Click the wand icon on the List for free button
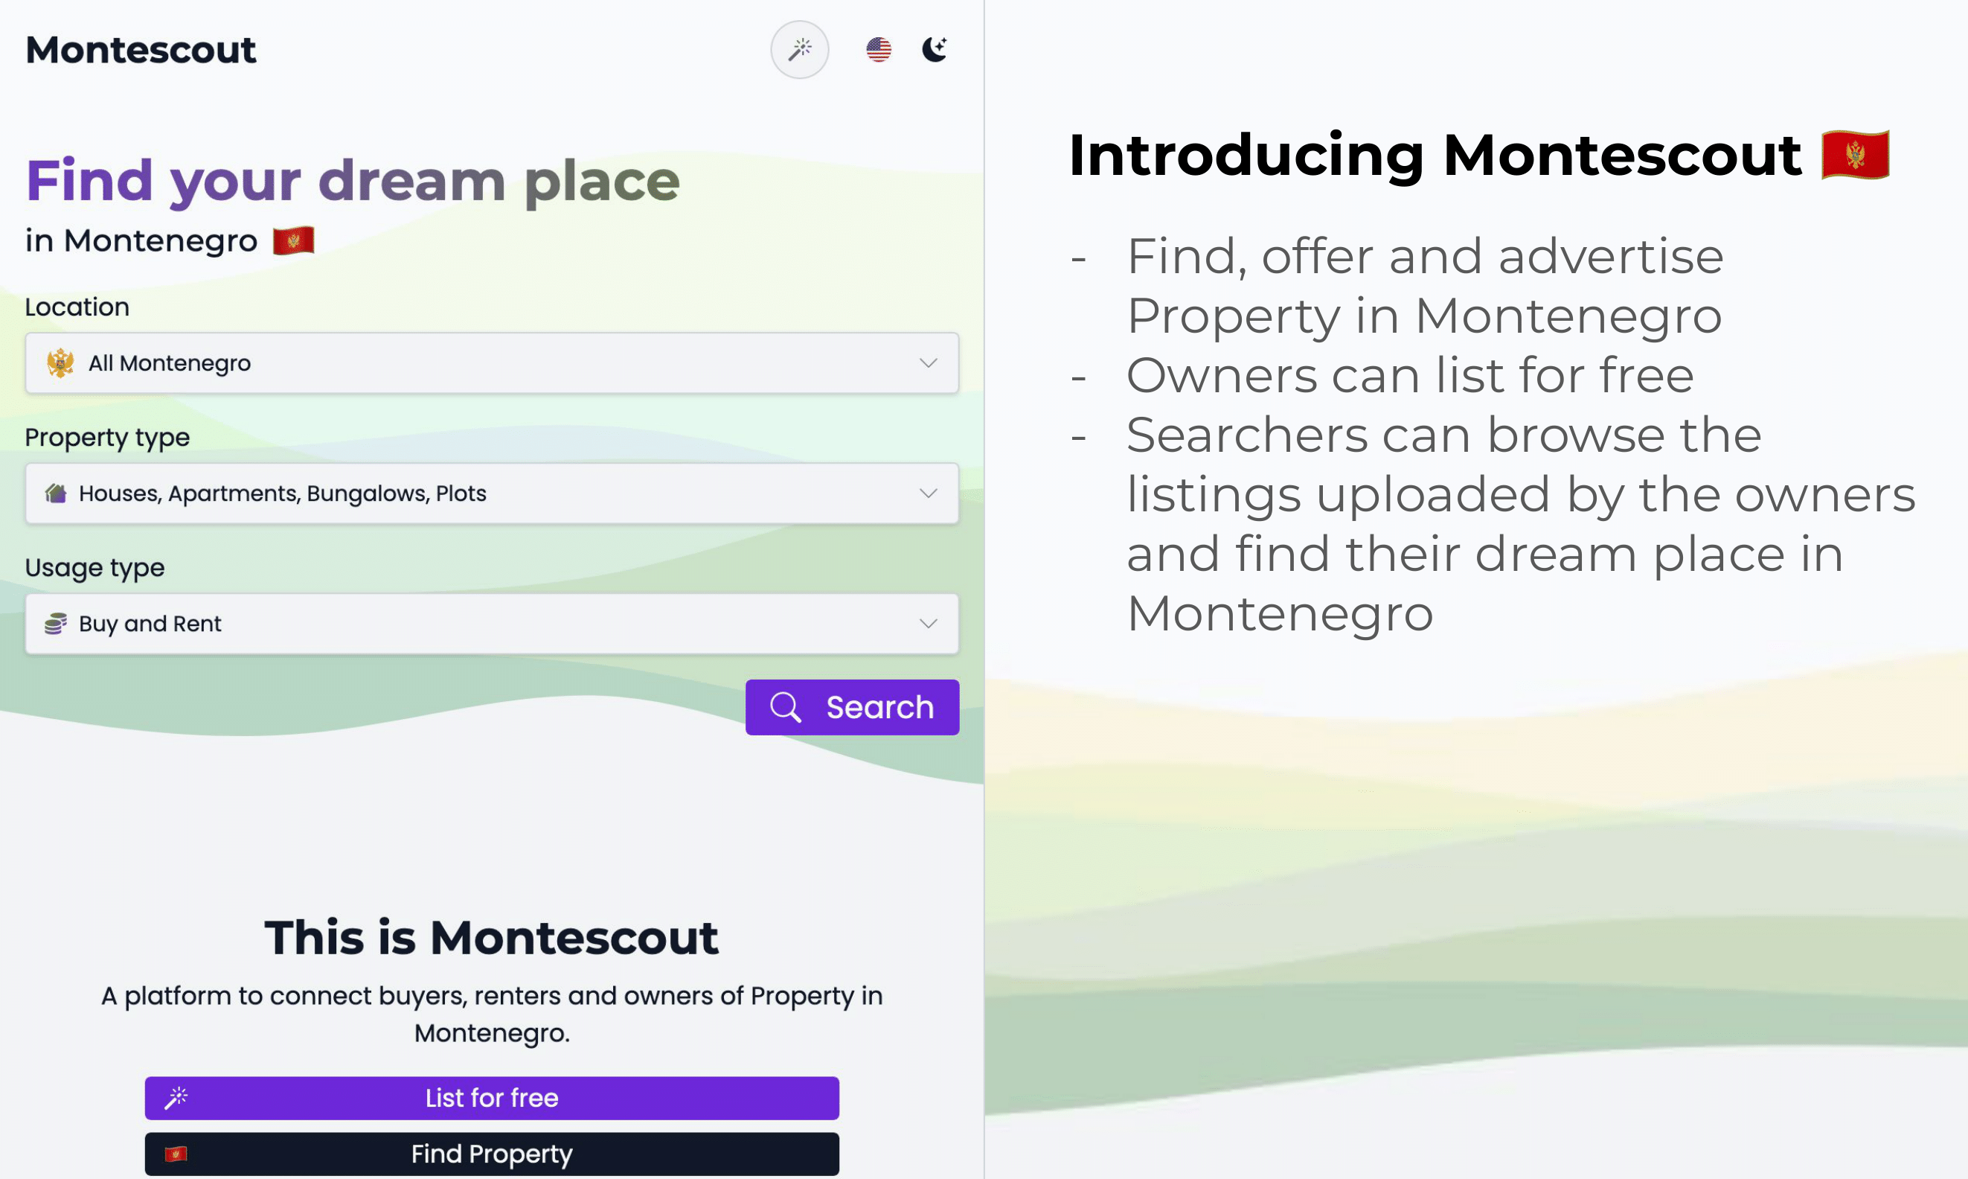The image size is (1968, 1179). (x=178, y=1097)
